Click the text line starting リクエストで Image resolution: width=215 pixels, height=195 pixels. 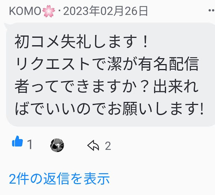pyautogui.click(x=107, y=64)
